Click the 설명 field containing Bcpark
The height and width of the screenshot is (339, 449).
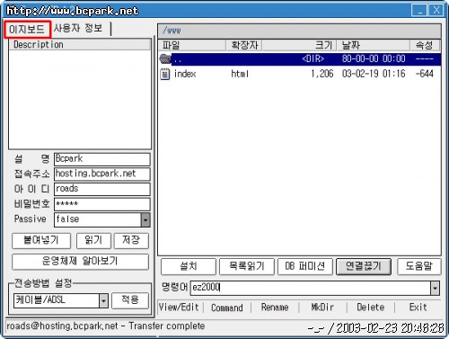[x=102, y=159]
